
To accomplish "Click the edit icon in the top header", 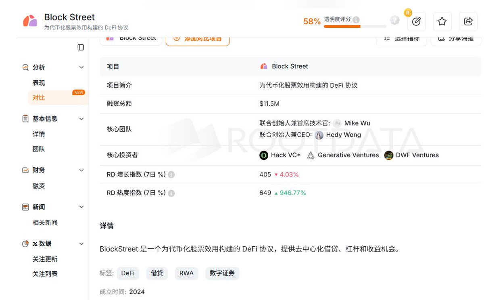I will [x=416, y=21].
